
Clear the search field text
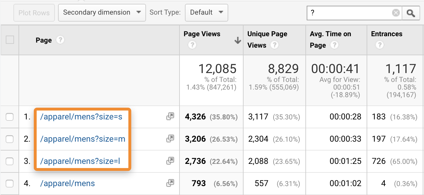(396, 13)
